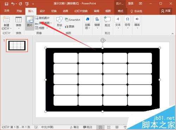Click the 图片 (Pictures) insert button
Image resolution: width=176 pixels, height=130 pixels.
pyautogui.click(x=30, y=23)
